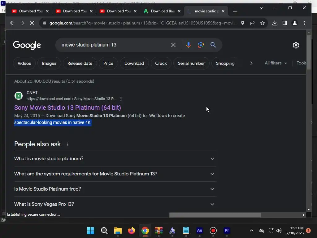
Task: Open the All filters dropdown
Action: coord(276,63)
